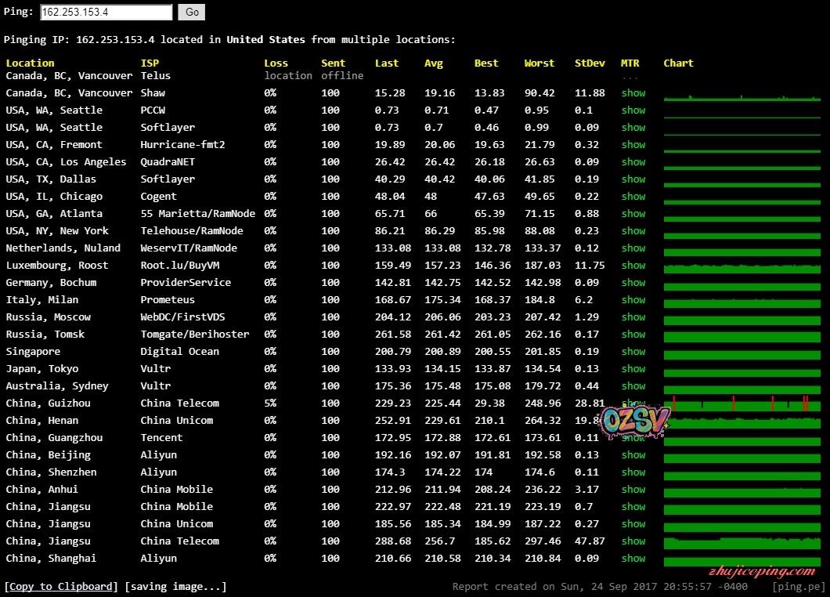Click the Jiangsu China Telecom ping chart
Viewport: 830px width, 597px height.
click(x=742, y=542)
